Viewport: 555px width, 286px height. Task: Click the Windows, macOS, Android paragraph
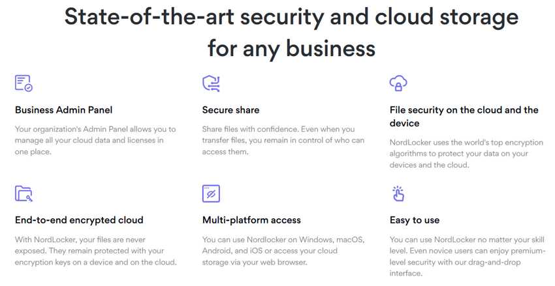coord(283,251)
